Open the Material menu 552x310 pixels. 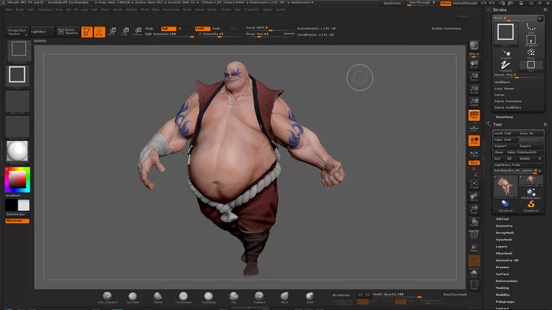131,9
